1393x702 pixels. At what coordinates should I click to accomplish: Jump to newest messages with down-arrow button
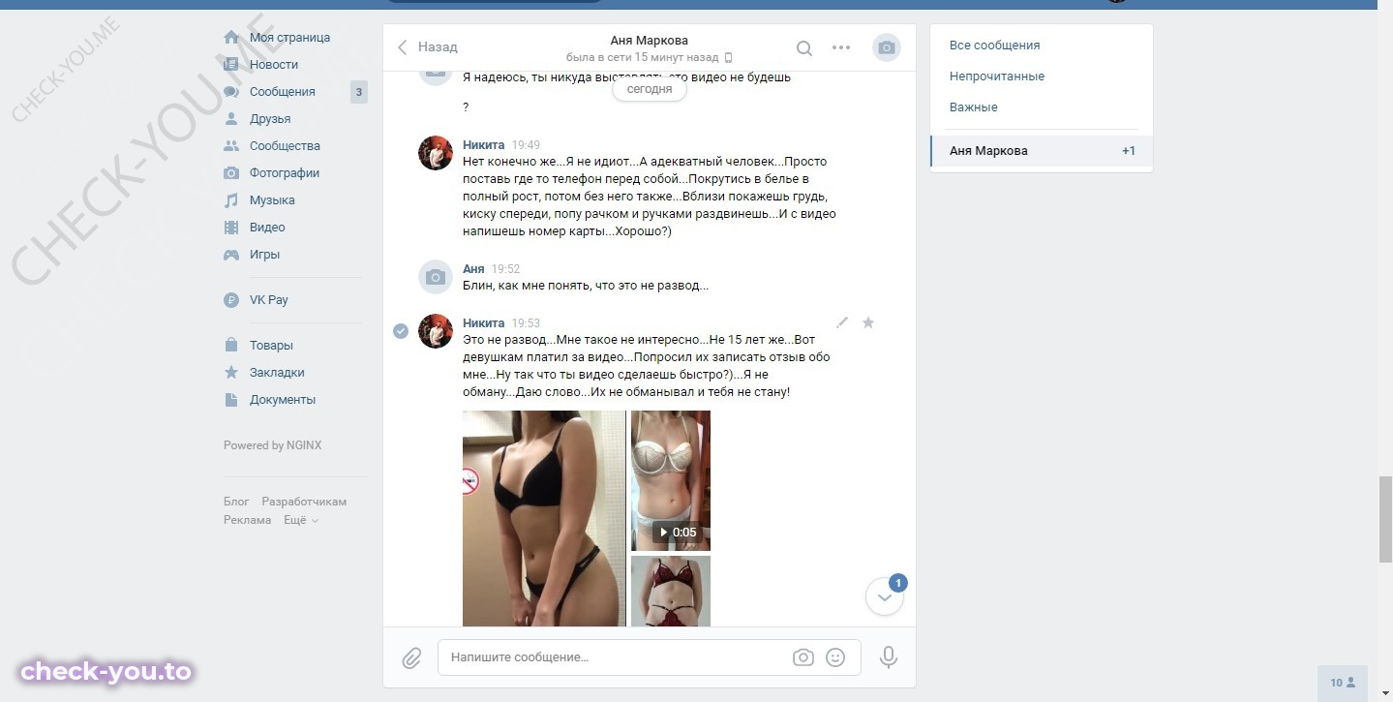pos(885,597)
